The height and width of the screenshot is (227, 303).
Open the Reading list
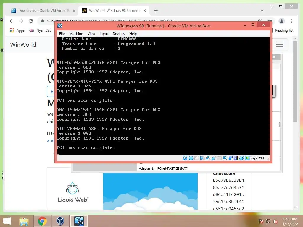(x=284, y=30)
